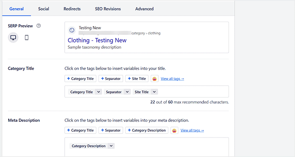Open the Redirects tab

click(72, 9)
